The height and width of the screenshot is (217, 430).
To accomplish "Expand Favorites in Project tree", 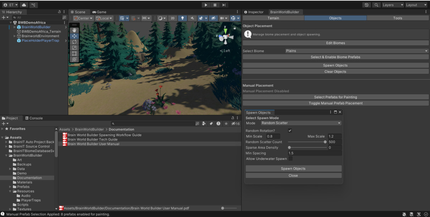I will (x=3, y=129).
